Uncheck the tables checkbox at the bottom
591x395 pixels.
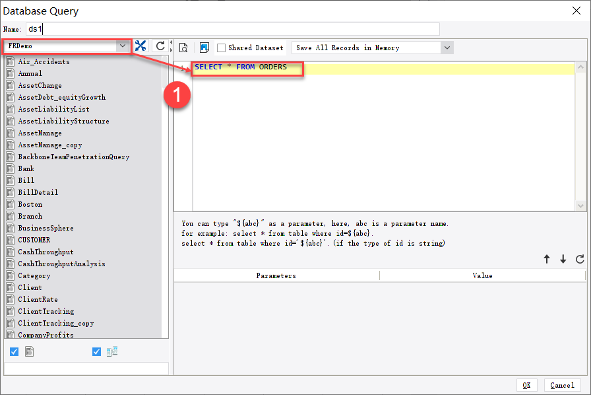[14, 351]
